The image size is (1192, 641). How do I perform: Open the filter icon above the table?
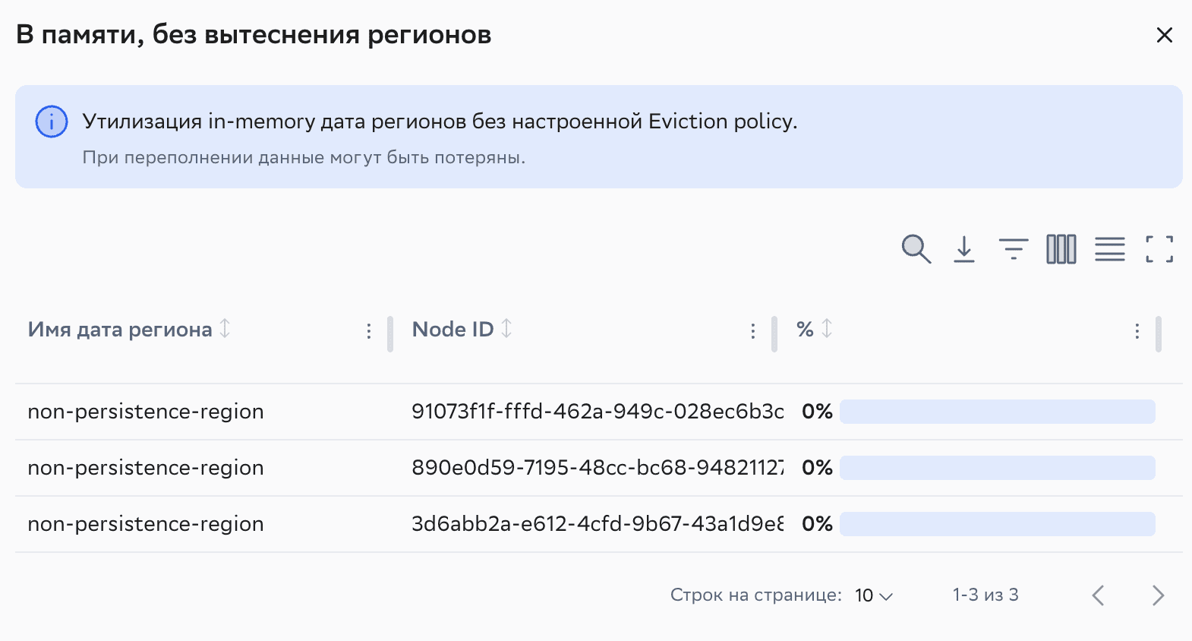pyautogui.click(x=1013, y=249)
